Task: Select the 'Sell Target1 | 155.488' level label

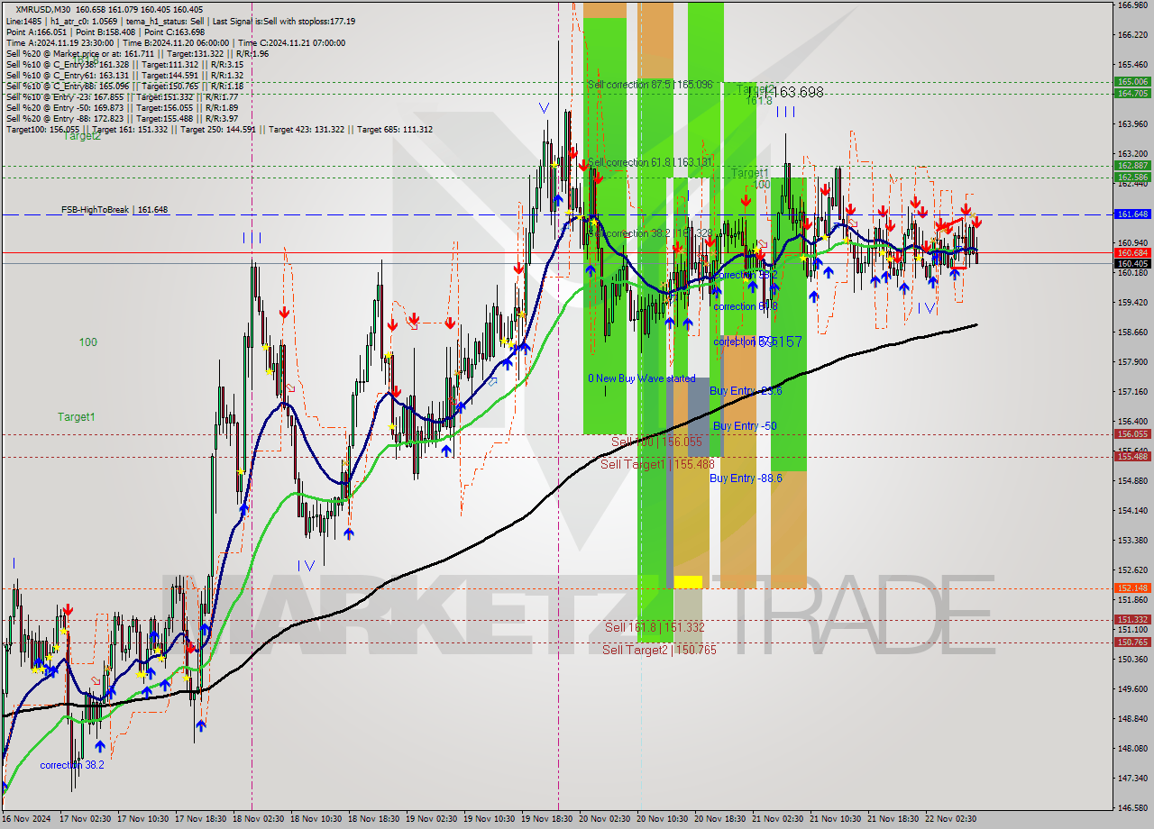Action: point(657,464)
